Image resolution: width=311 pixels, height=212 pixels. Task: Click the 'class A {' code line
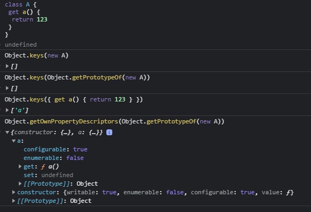coord(20,4)
